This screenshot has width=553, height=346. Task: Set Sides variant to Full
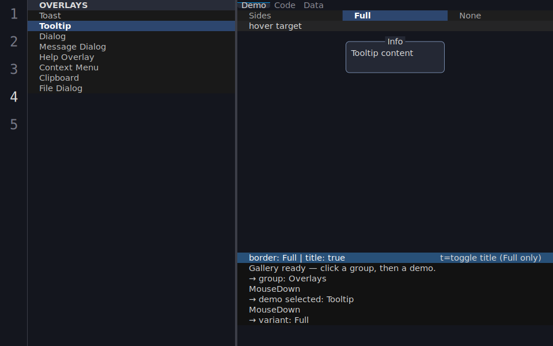point(395,16)
